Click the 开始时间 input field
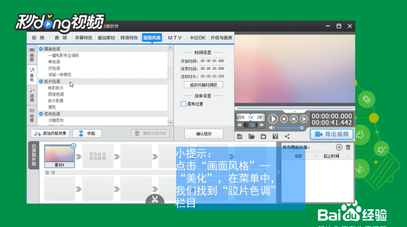 213,61
